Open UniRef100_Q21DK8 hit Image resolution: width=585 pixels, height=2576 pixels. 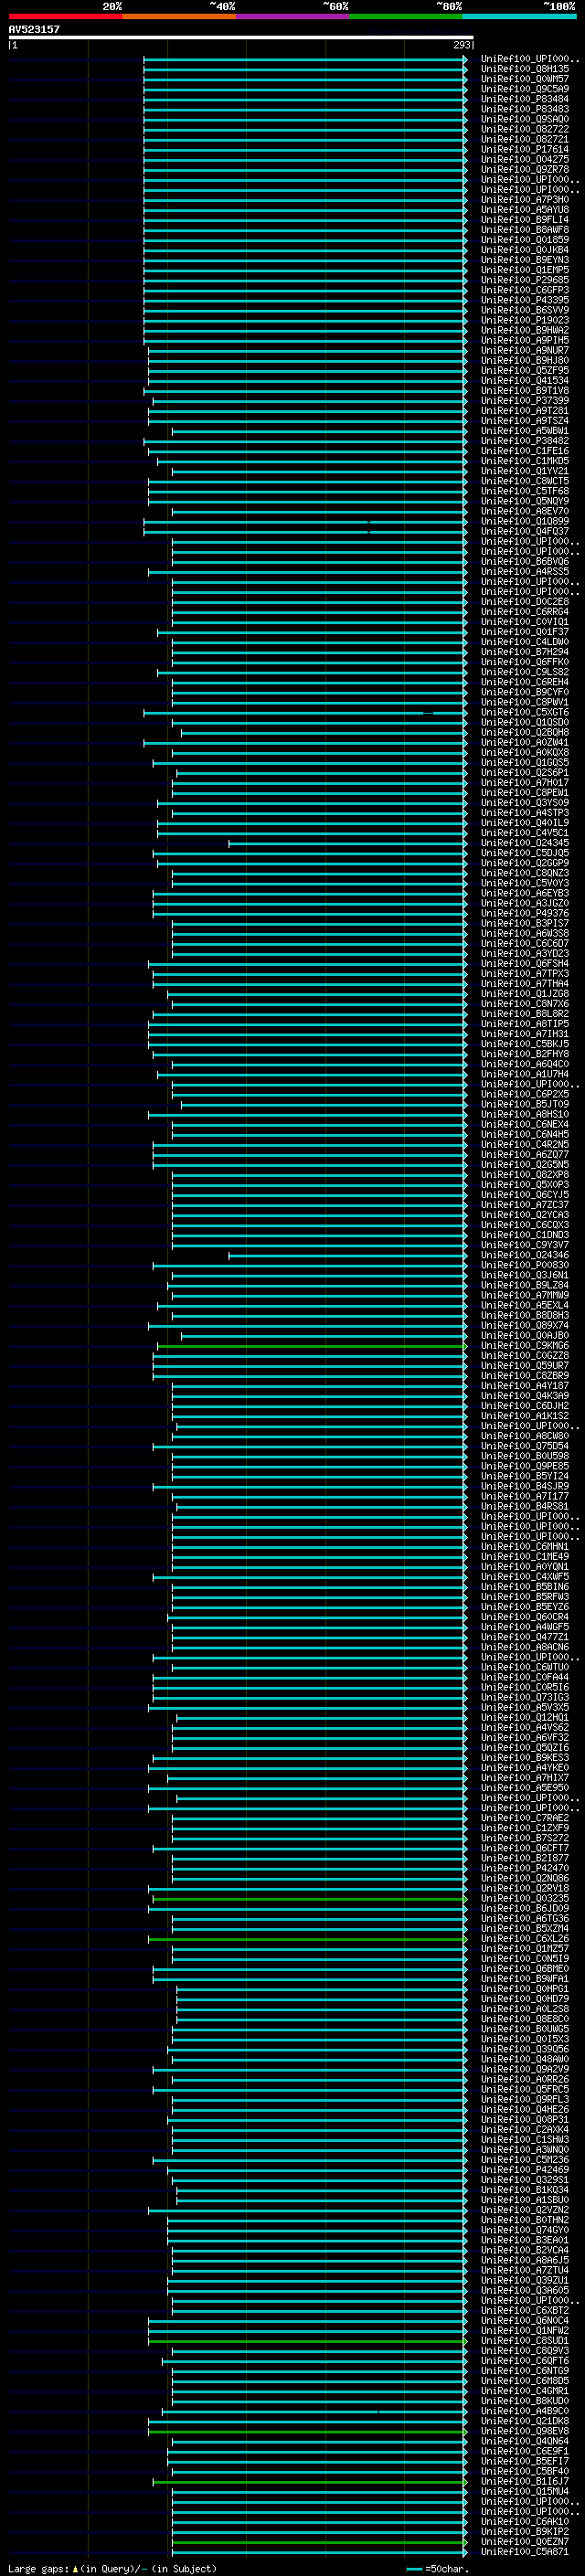[x=524, y=2421]
